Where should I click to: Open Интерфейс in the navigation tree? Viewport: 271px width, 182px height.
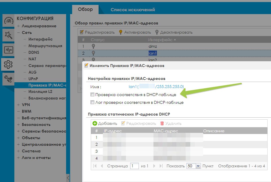(x=41, y=39)
